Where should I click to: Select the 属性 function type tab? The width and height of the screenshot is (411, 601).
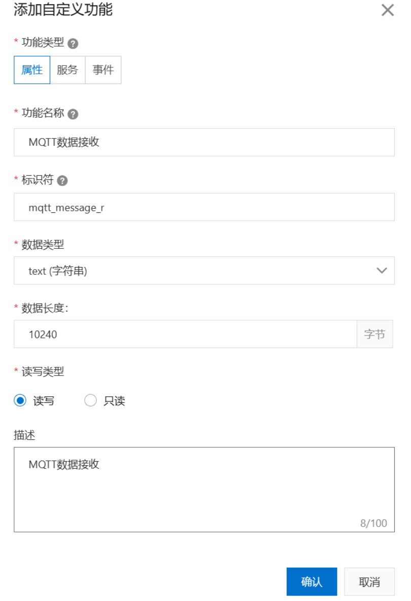(32, 70)
